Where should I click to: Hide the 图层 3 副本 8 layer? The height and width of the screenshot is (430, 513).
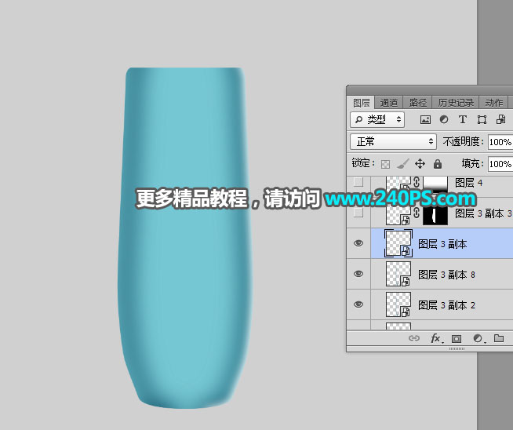tap(358, 274)
